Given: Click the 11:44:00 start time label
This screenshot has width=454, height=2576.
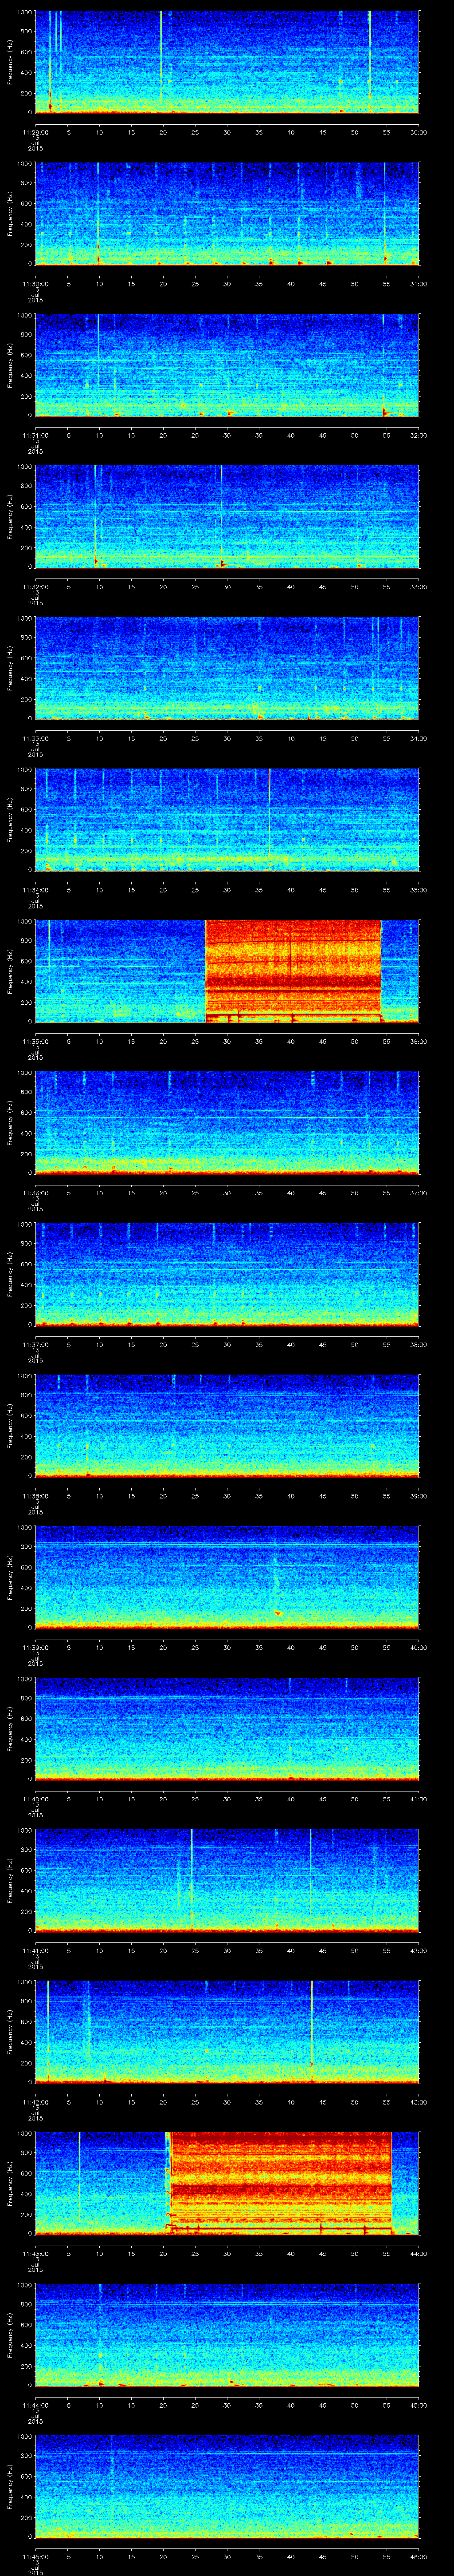Looking at the screenshot, I should coord(35,2404).
